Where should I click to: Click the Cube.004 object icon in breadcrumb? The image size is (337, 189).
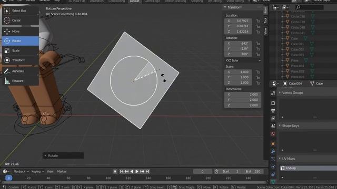(x=285, y=83)
